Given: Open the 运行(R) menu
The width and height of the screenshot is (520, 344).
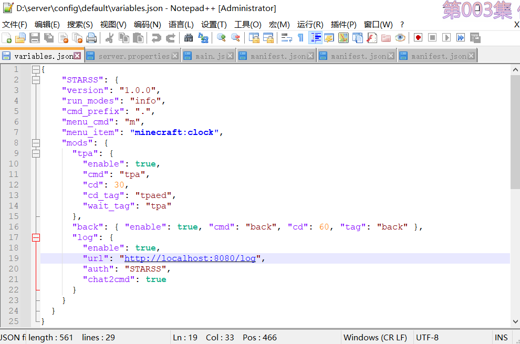Looking at the screenshot, I should tap(310, 25).
